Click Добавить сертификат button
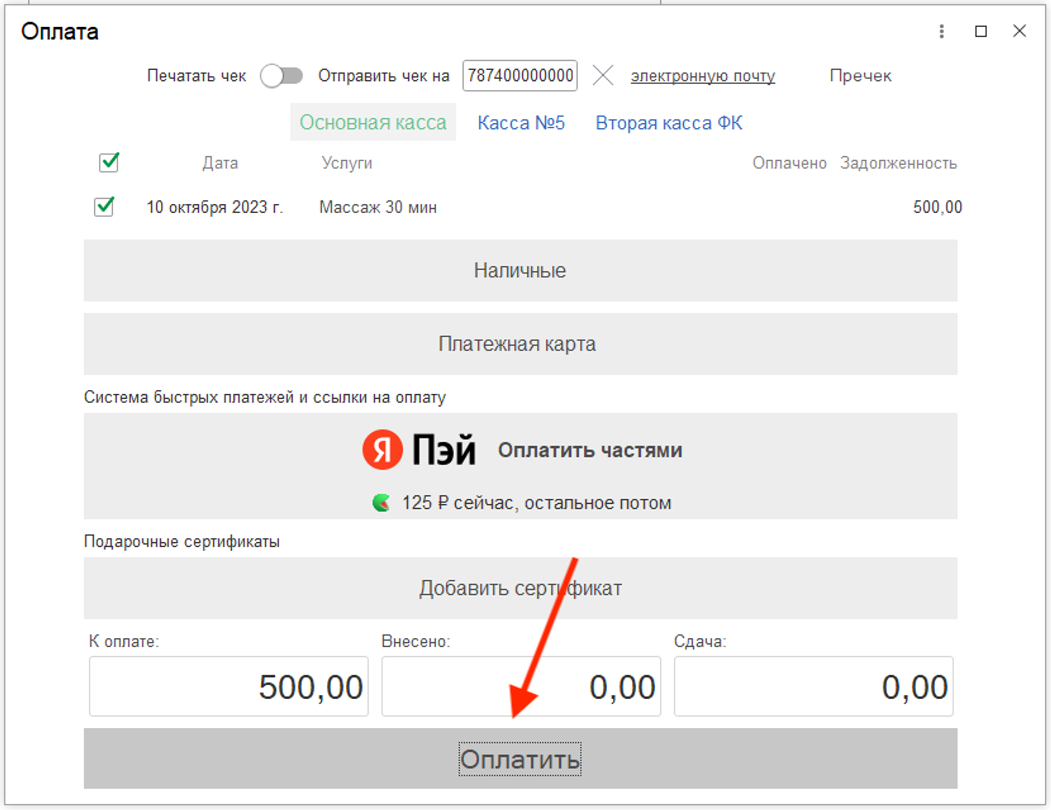This screenshot has height=810, width=1051. pyautogui.click(x=520, y=588)
